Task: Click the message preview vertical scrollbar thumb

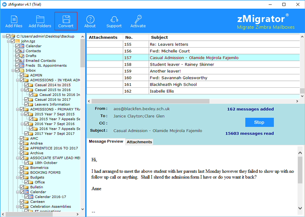Action: point(300,169)
